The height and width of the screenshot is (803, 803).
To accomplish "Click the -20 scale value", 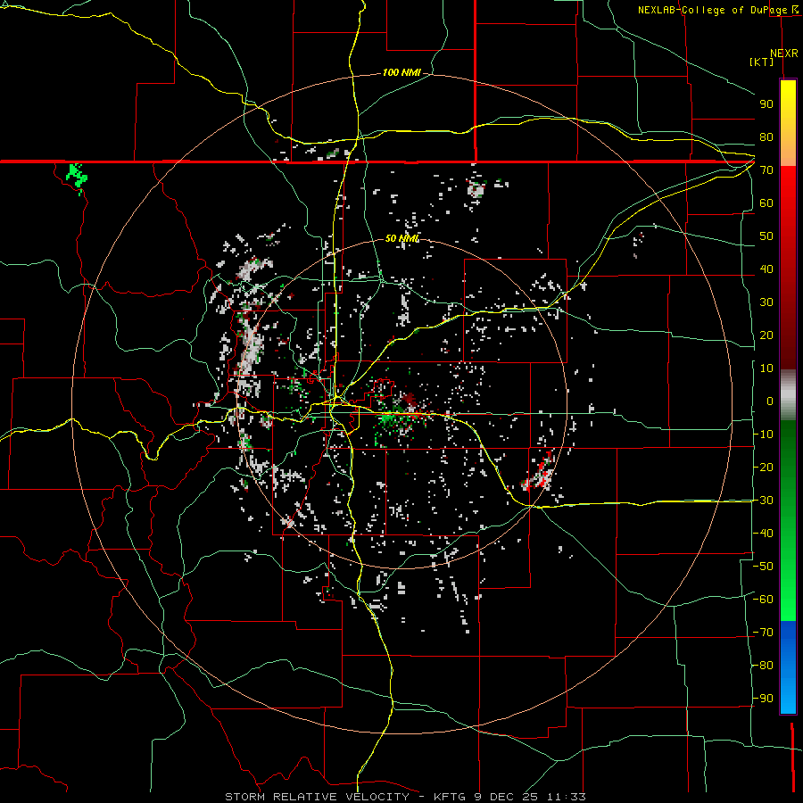I will point(763,468).
